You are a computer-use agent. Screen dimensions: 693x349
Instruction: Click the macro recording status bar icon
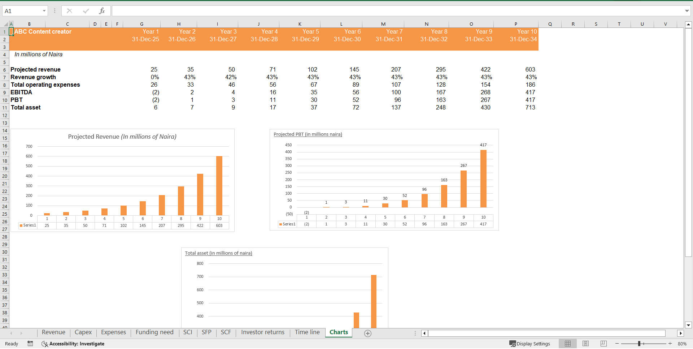point(30,344)
